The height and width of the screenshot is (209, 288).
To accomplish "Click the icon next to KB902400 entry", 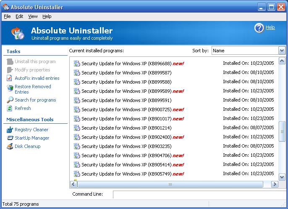I will pyautogui.click(x=77, y=137).
